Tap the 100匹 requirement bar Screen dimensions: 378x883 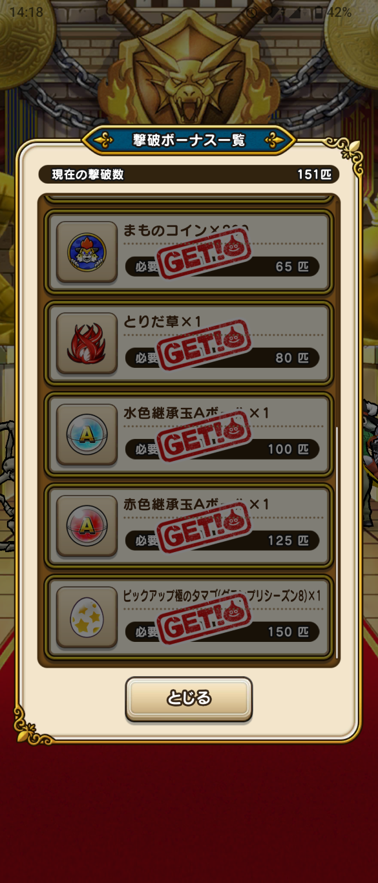tap(222, 449)
